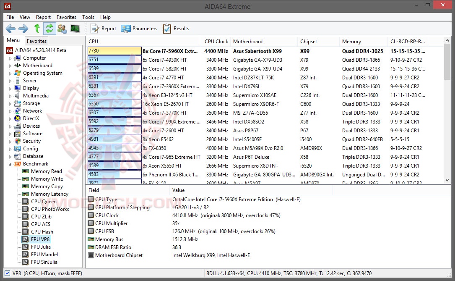Click the CPU PhotoWorxx benchmark icon
The height and width of the screenshot is (281, 455).
click(26, 209)
